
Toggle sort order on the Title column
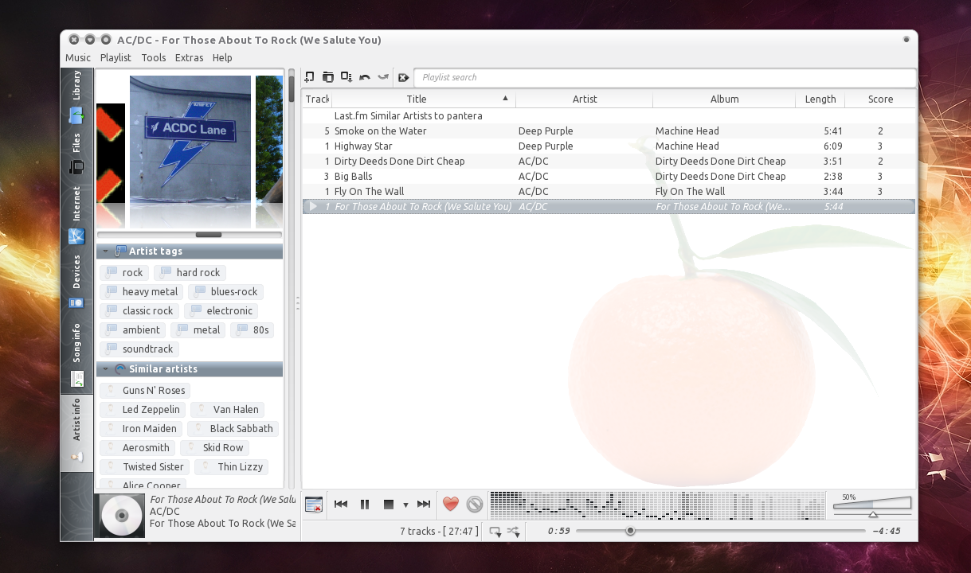point(425,99)
